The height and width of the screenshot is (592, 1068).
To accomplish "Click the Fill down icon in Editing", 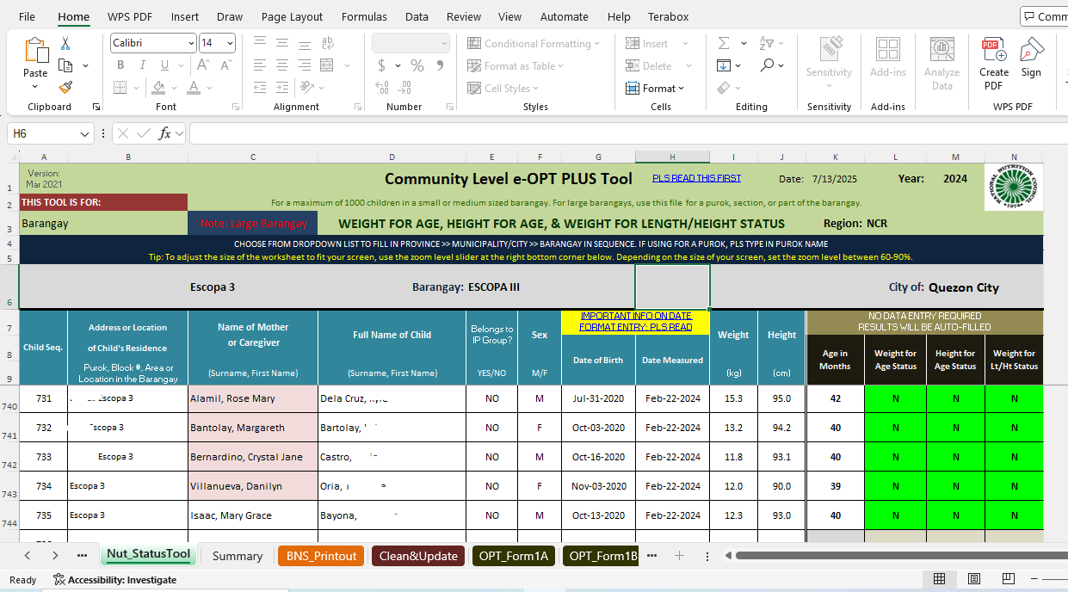I will [724, 65].
